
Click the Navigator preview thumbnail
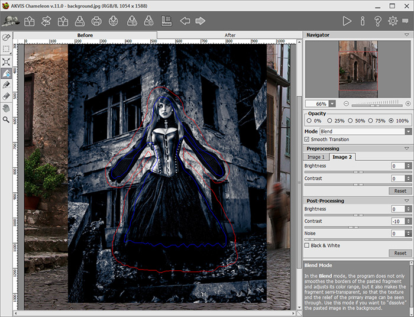pos(358,69)
